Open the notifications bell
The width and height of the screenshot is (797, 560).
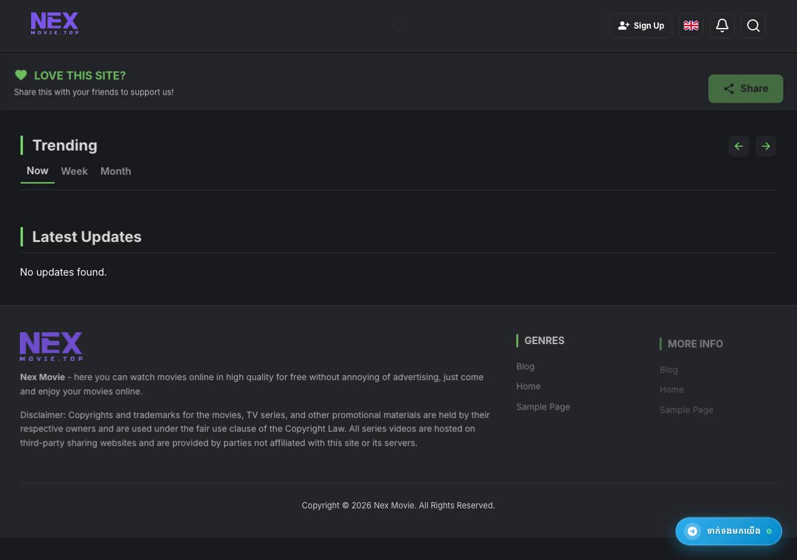(x=722, y=26)
